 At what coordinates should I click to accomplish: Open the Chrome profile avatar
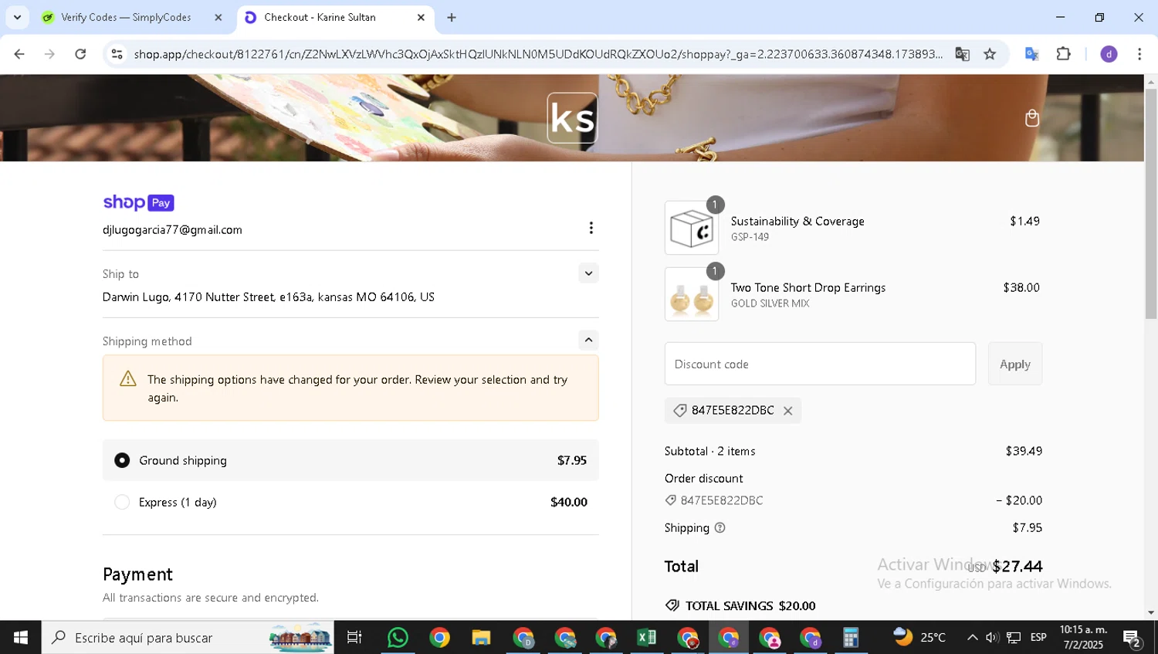(x=1109, y=54)
